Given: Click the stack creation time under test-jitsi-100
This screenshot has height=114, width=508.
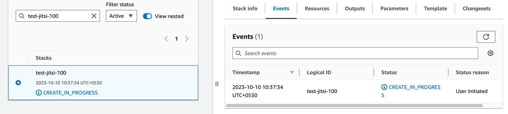Looking at the screenshot, I should pos(69,83).
